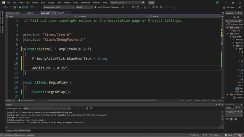Pin the Item.cpp tab
Viewport: 244px width, 137px height.
point(52,13)
